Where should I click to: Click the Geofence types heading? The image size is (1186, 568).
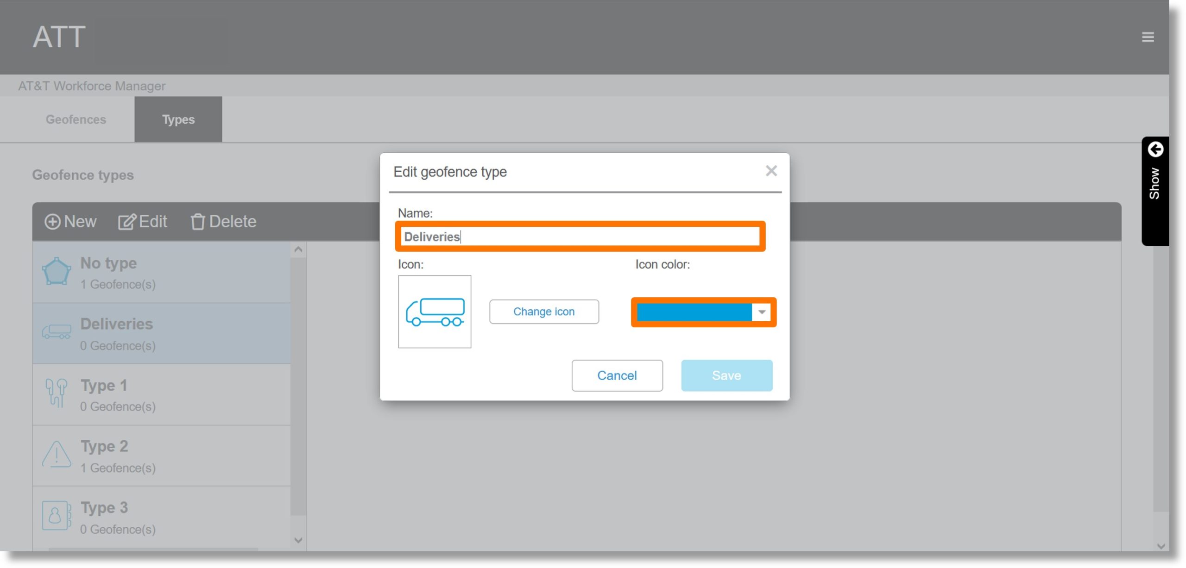[x=83, y=175]
